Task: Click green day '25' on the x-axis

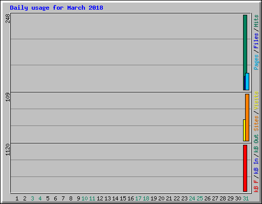Action: pos(200,198)
